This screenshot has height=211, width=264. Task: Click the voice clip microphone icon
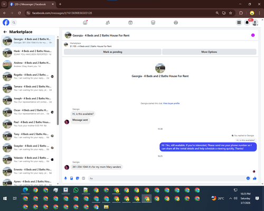(65, 178)
